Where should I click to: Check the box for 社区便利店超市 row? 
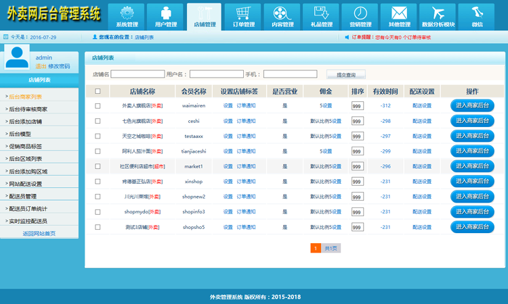(x=98, y=166)
